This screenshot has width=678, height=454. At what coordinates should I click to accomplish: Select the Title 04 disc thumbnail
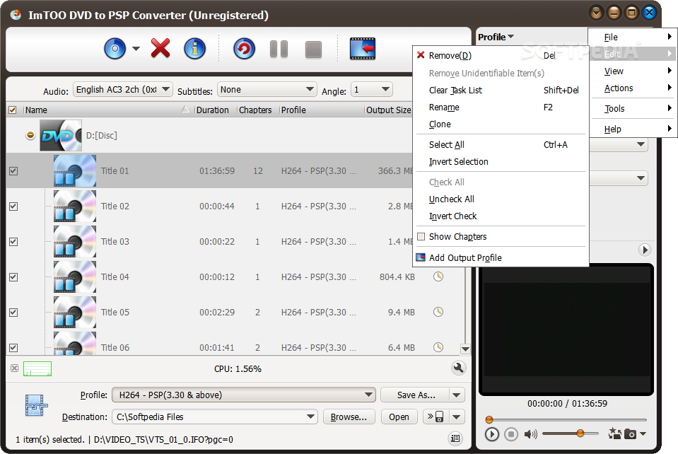tap(75, 277)
